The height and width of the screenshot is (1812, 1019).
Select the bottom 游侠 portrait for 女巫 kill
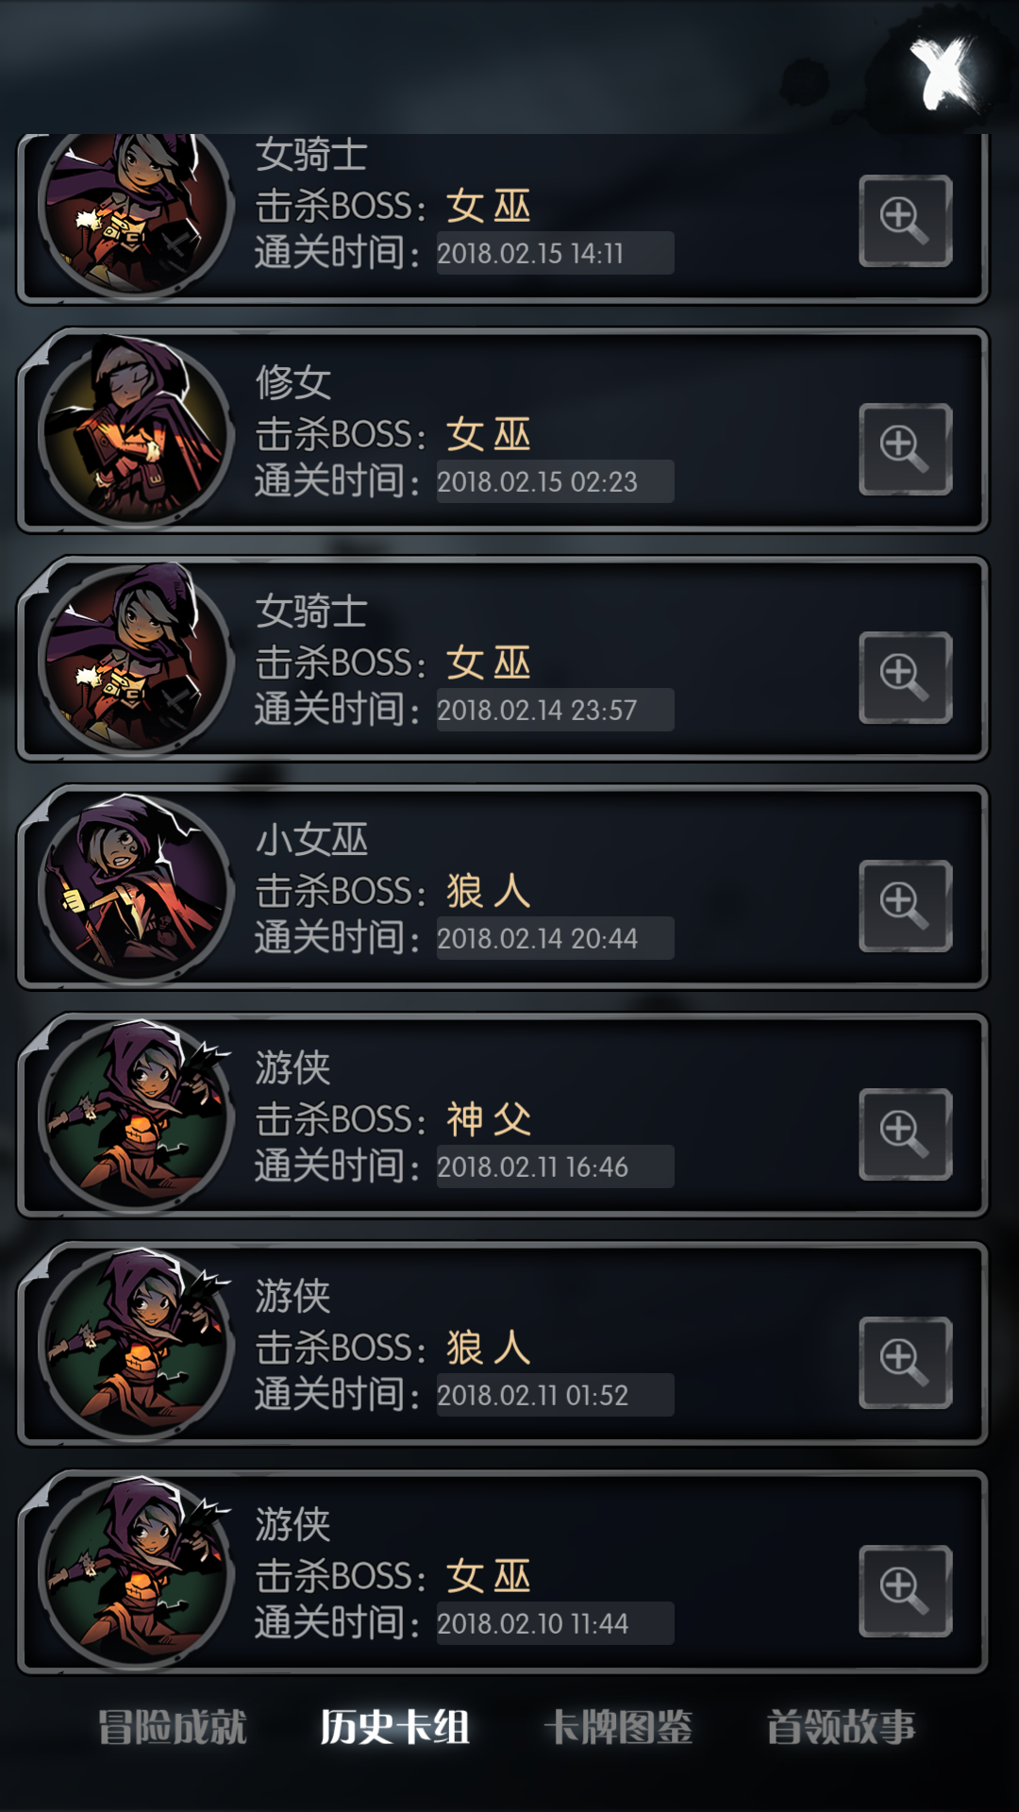point(136,1572)
